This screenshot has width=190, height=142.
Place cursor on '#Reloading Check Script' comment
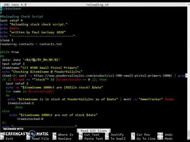point(22,17)
